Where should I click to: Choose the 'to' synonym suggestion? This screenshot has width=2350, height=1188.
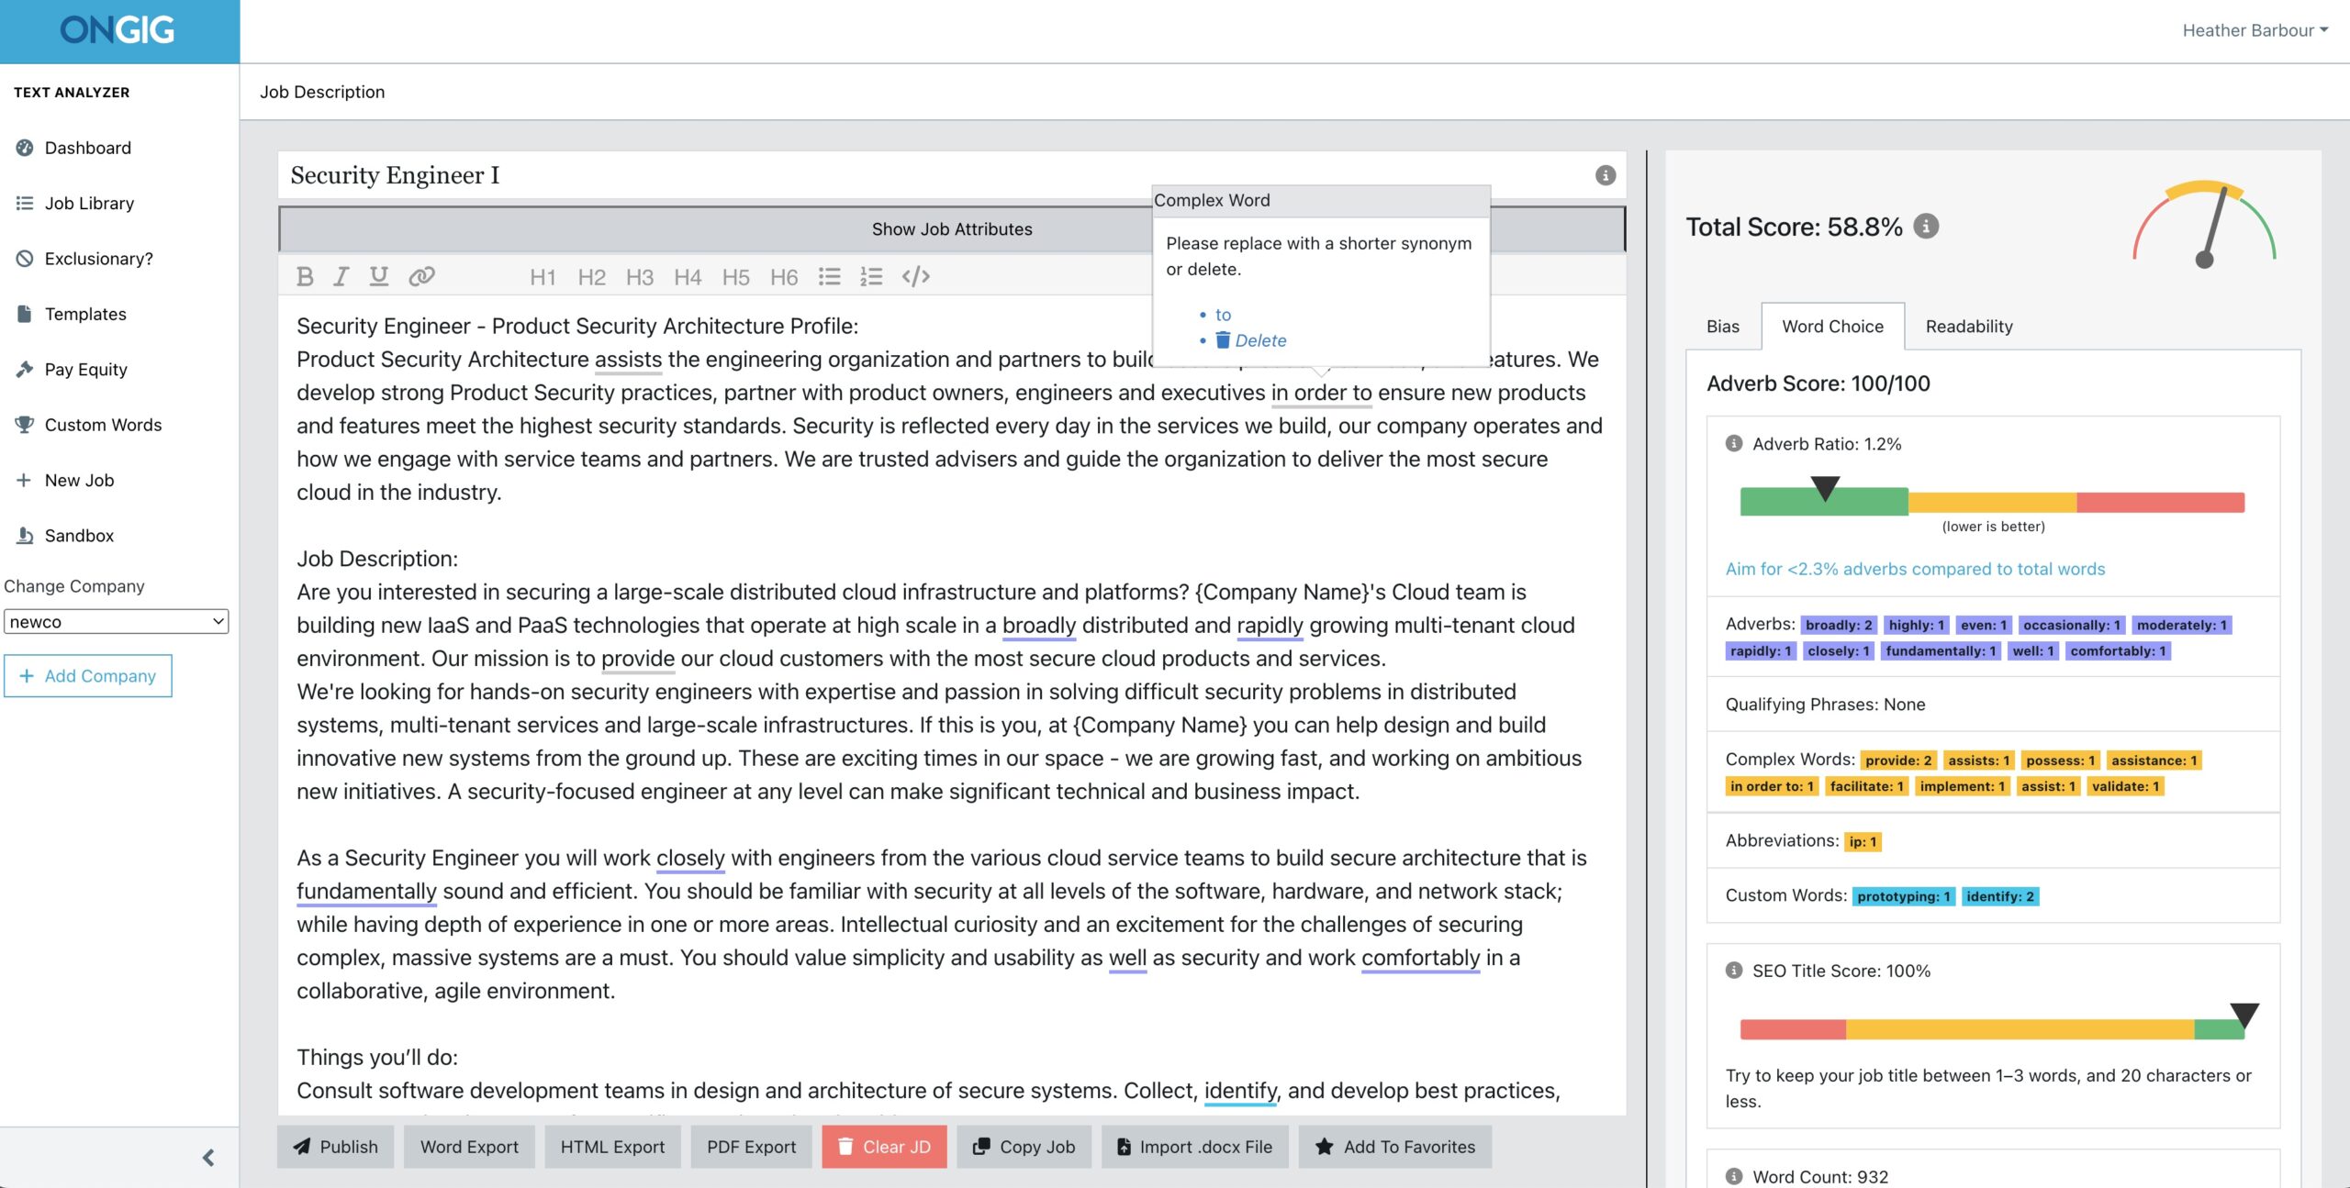coord(1223,315)
